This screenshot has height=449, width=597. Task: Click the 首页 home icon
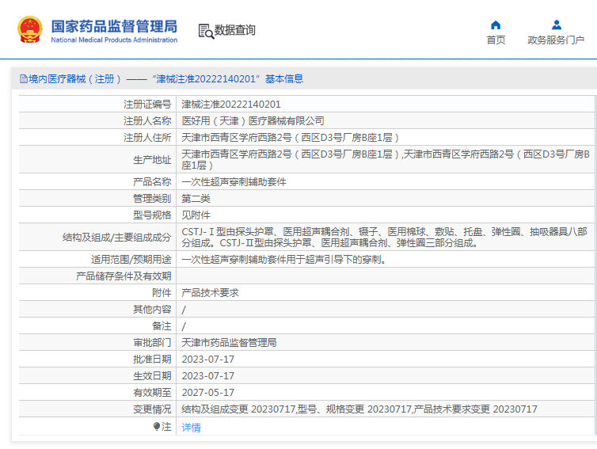496,25
